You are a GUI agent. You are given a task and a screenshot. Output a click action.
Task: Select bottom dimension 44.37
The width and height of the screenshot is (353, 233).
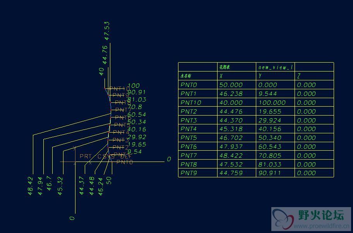(82, 185)
